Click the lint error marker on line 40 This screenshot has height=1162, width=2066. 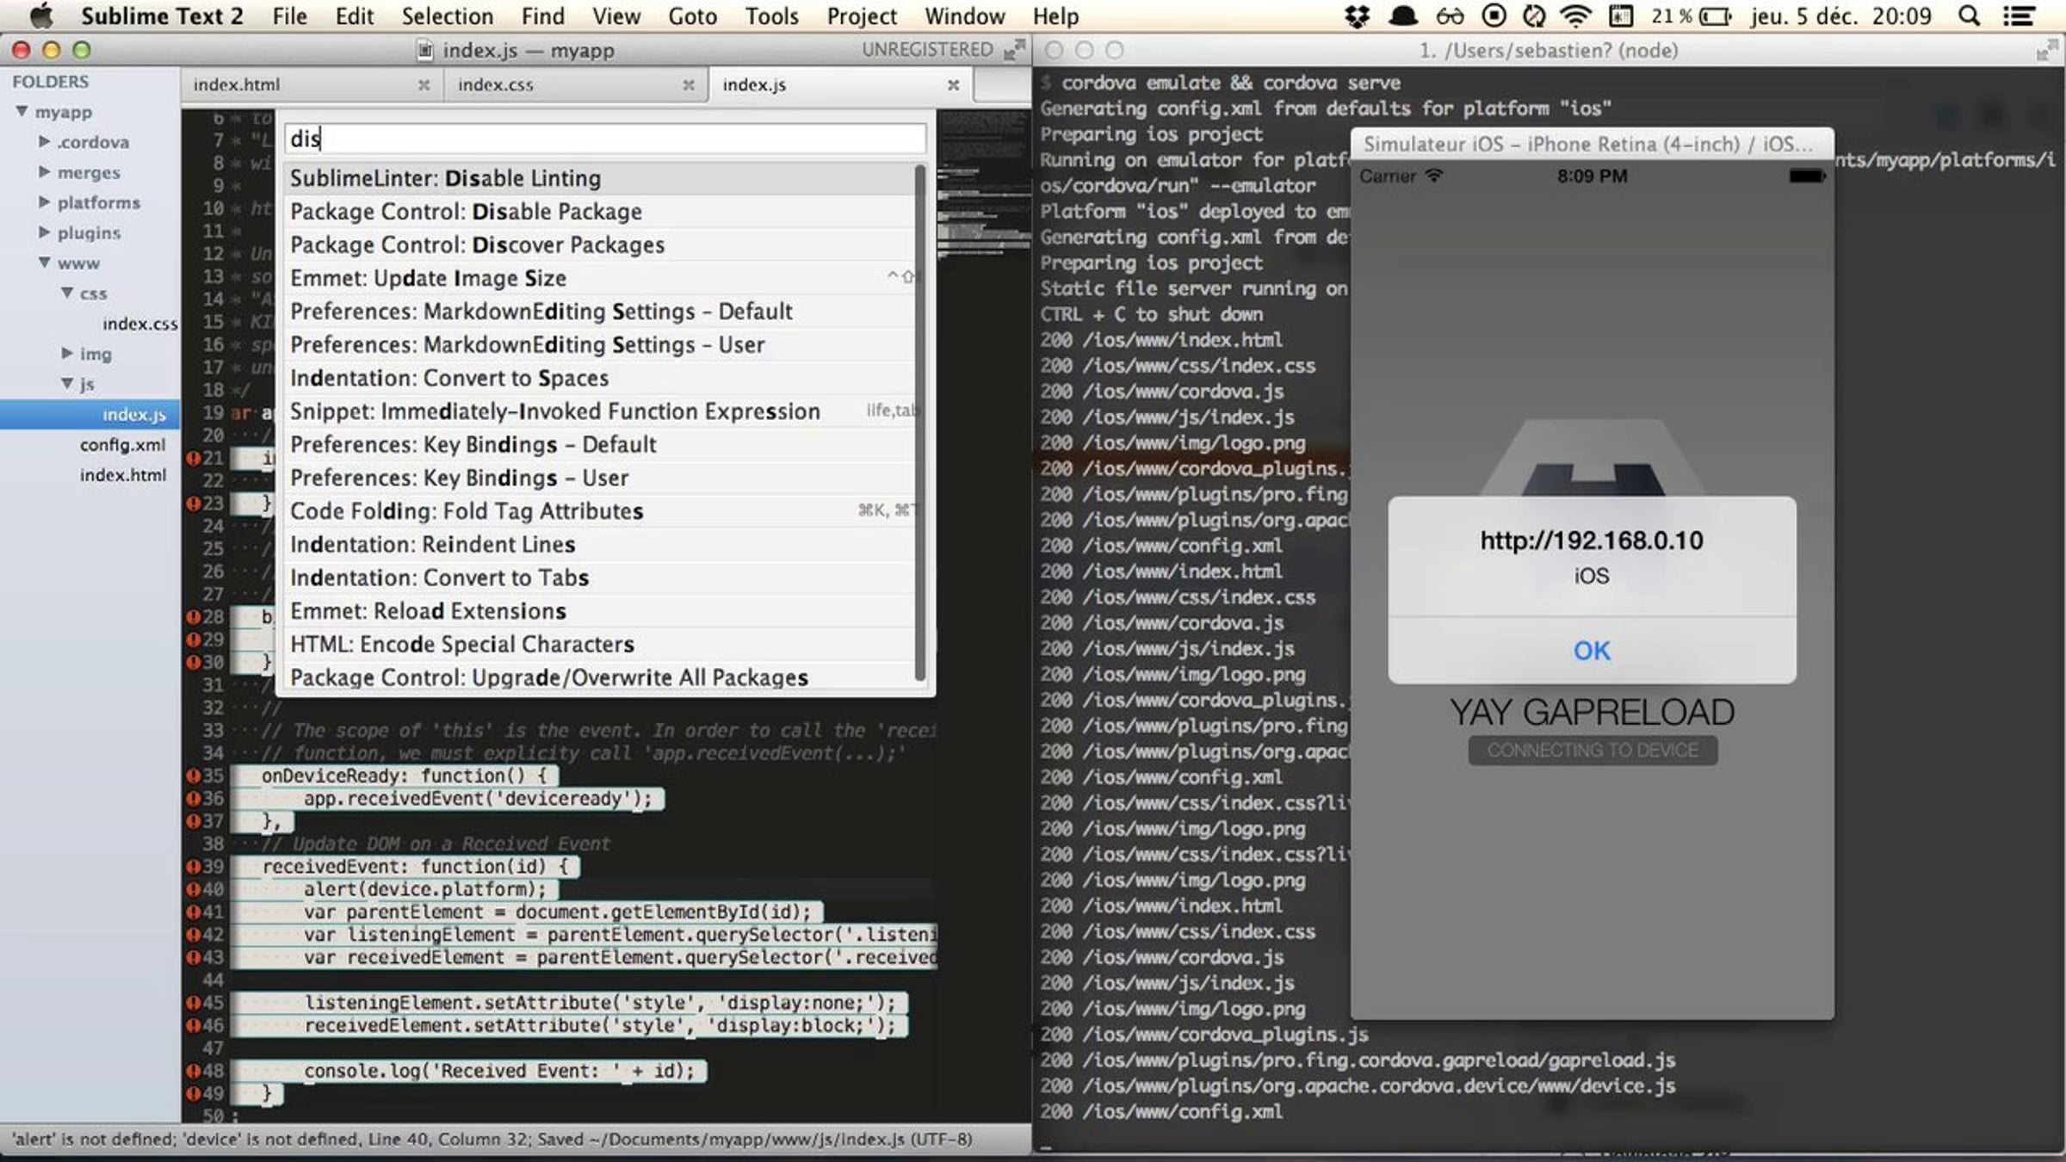pyautogui.click(x=194, y=889)
